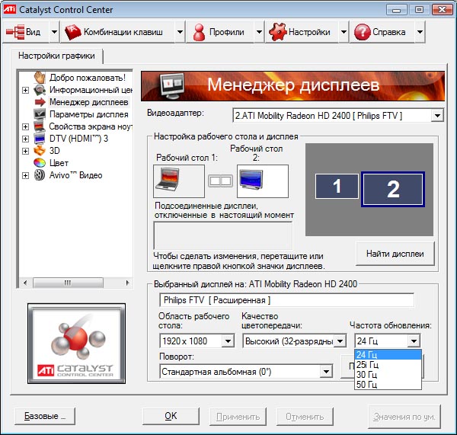The height and width of the screenshot is (435, 457).
Task: Select 50 Гц in the refresh rate list
Action: [x=388, y=385]
